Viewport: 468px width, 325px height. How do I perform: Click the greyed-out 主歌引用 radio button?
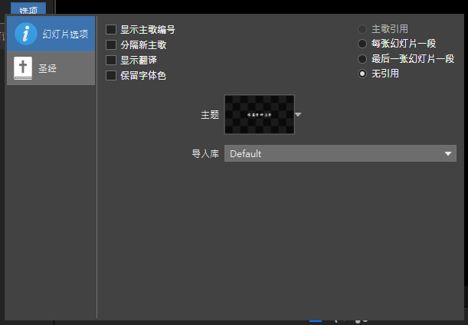(x=362, y=29)
